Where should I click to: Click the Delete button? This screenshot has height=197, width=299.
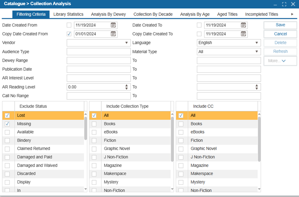click(280, 43)
